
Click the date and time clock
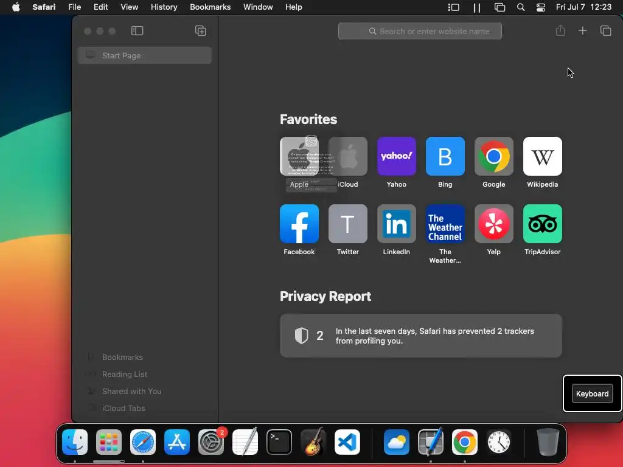pyautogui.click(x=583, y=7)
